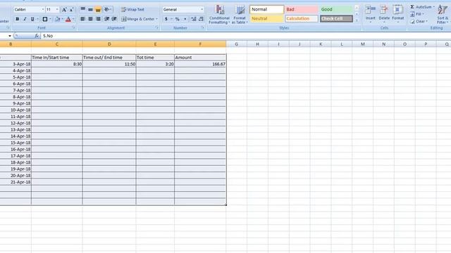Align text right in the cell
The height and width of the screenshot is (253, 451).
click(x=98, y=19)
